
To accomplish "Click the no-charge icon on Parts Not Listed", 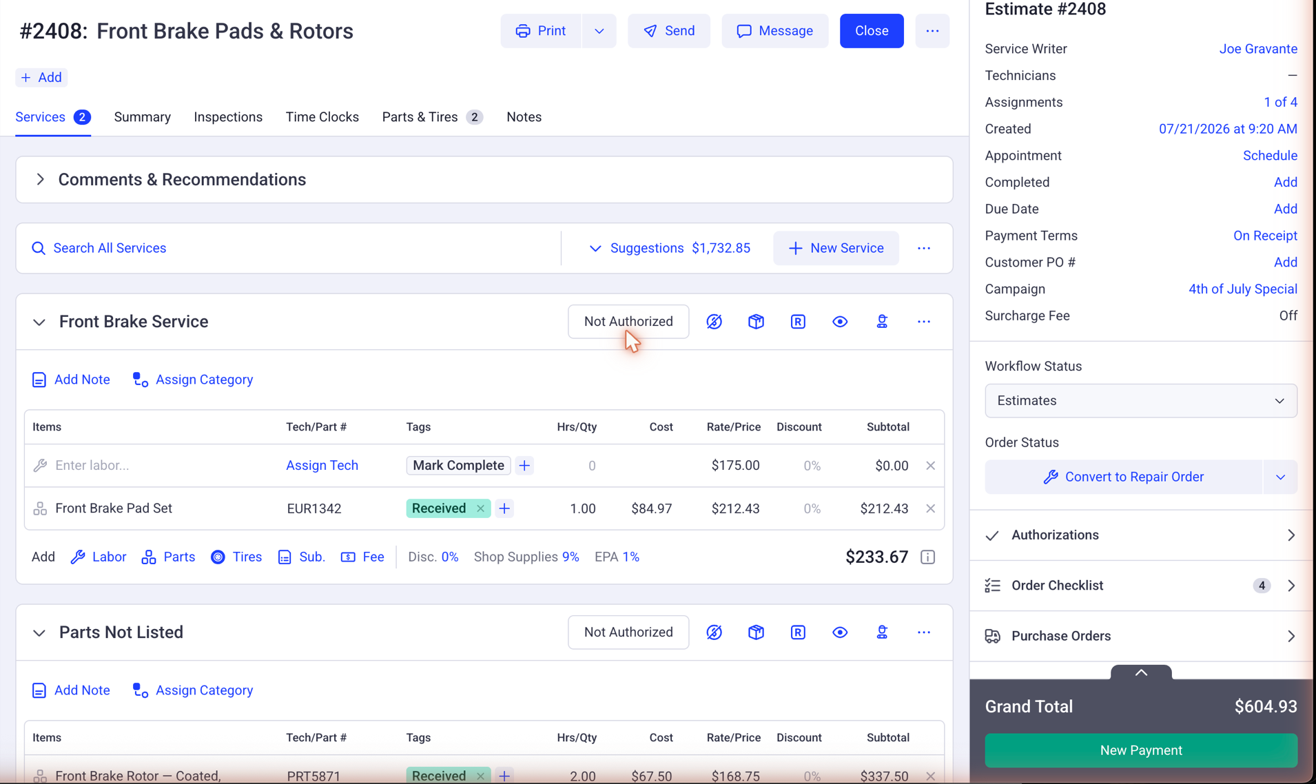I will tap(714, 632).
